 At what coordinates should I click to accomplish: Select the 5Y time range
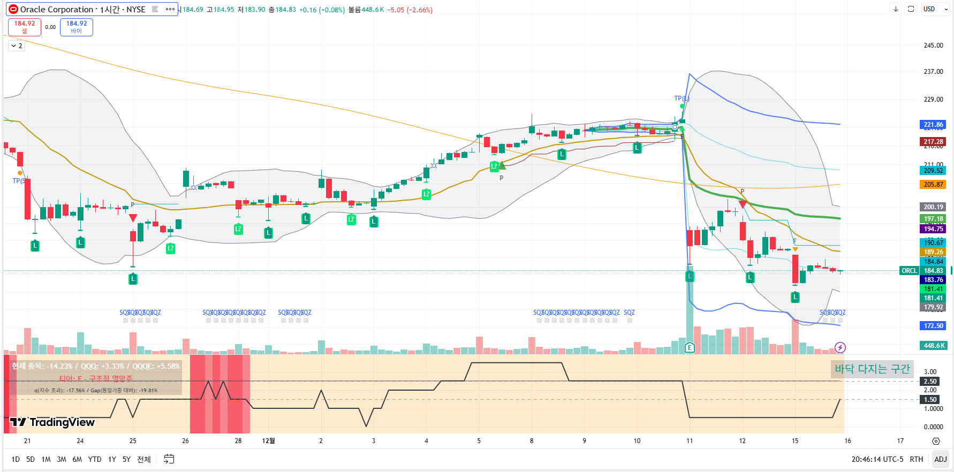pyautogui.click(x=126, y=459)
